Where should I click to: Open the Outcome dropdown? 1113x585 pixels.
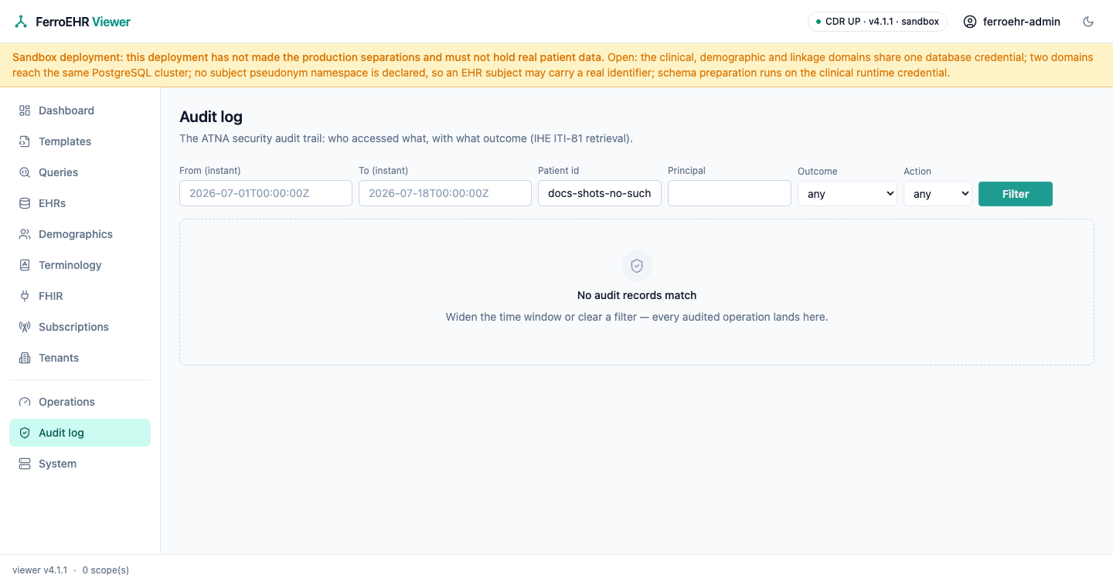[x=847, y=194]
